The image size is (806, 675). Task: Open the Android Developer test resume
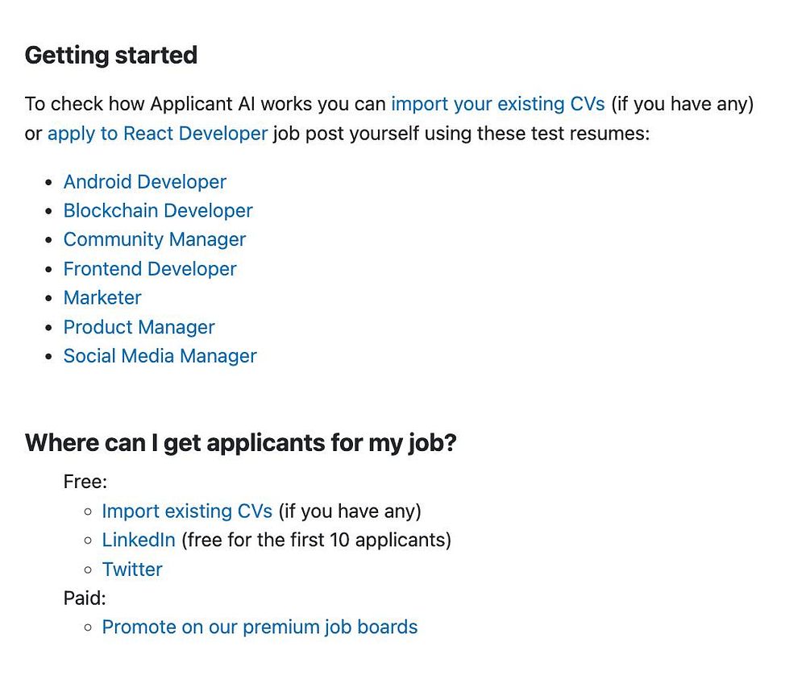pos(145,182)
